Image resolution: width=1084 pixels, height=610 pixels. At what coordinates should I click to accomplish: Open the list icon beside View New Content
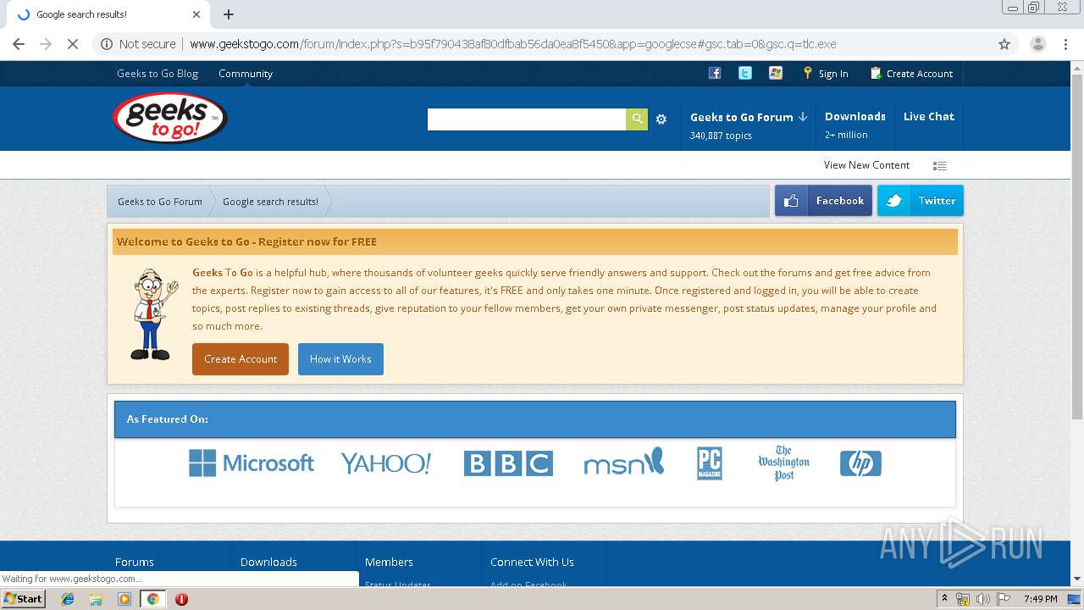point(940,166)
